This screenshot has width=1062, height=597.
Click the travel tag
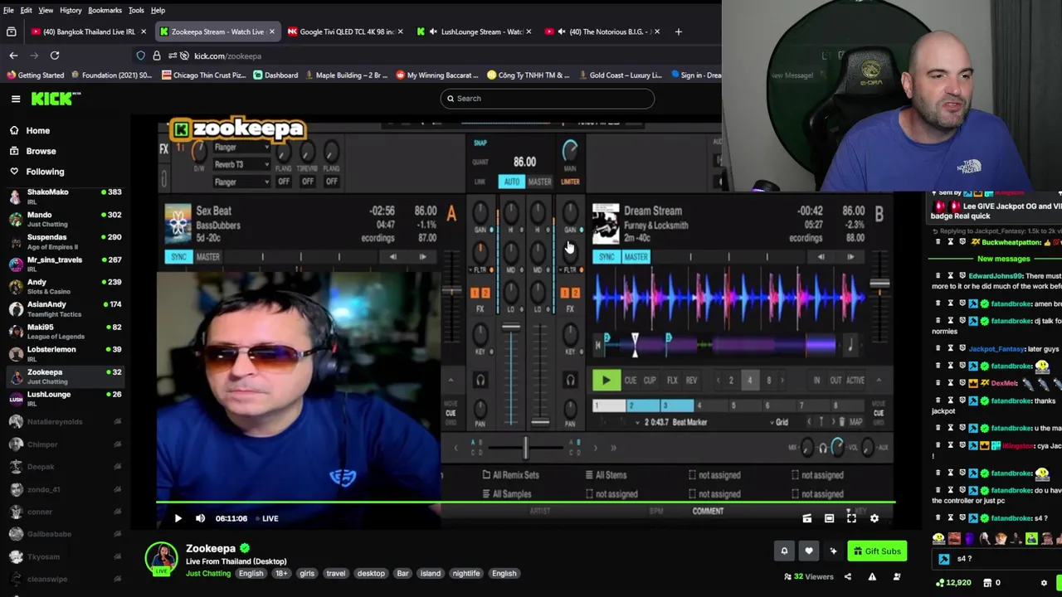pyautogui.click(x=336, y=573)
